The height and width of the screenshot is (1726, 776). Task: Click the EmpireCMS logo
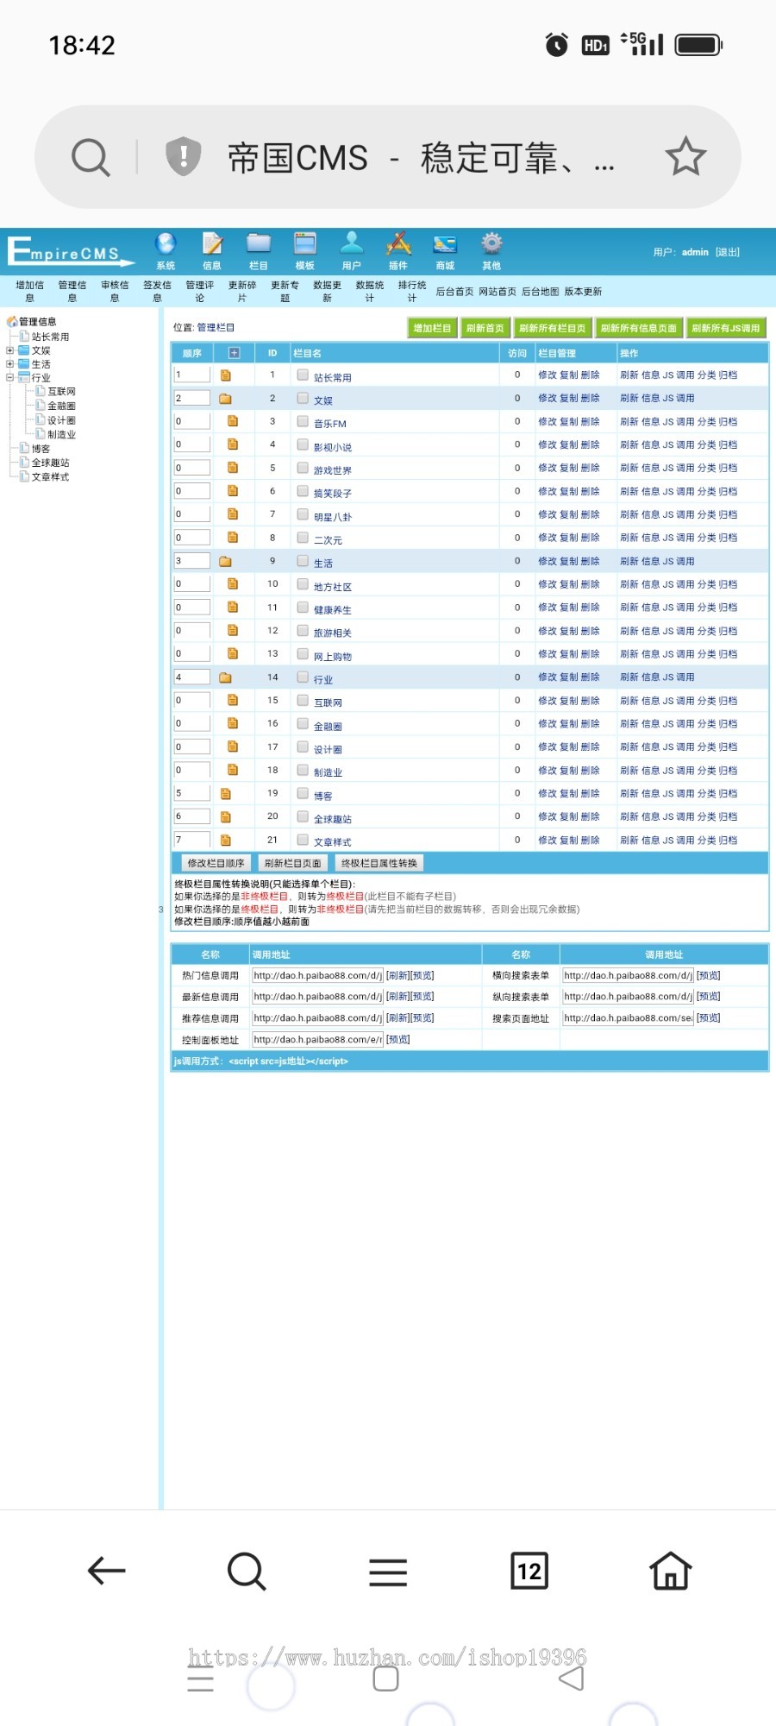[x=71, y=251]
